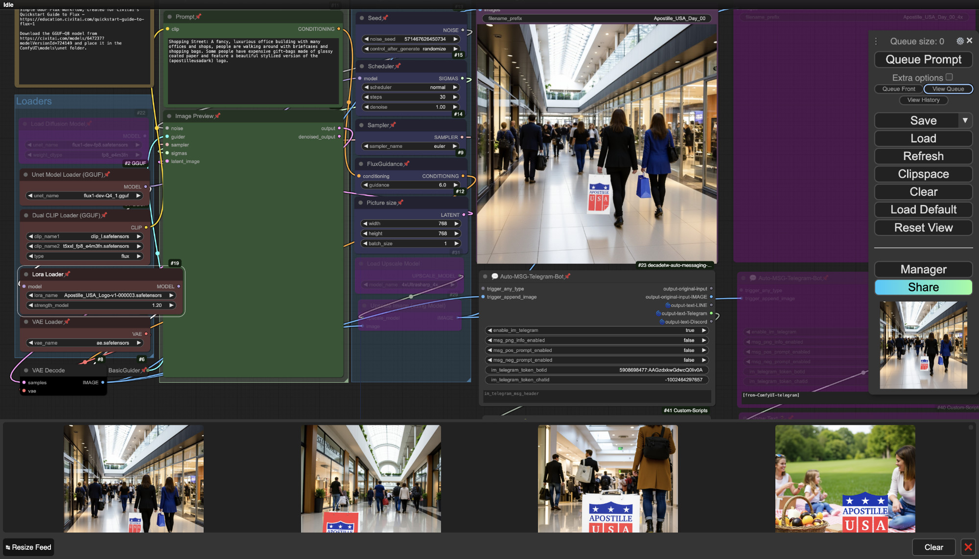Viewport: 979px width, 559px height.
Task: Click the pin icon on VAE Loader node
Action: pyautogui.click(x=67, y=322)
